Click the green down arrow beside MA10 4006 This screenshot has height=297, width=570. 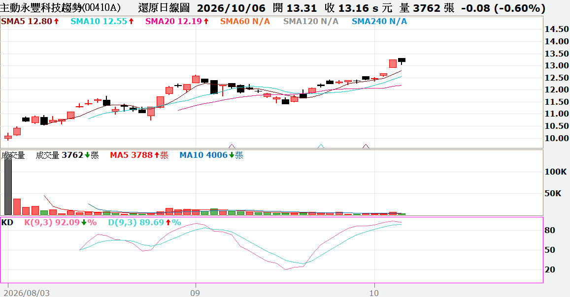pyautogui.click(x=232, y=155)
